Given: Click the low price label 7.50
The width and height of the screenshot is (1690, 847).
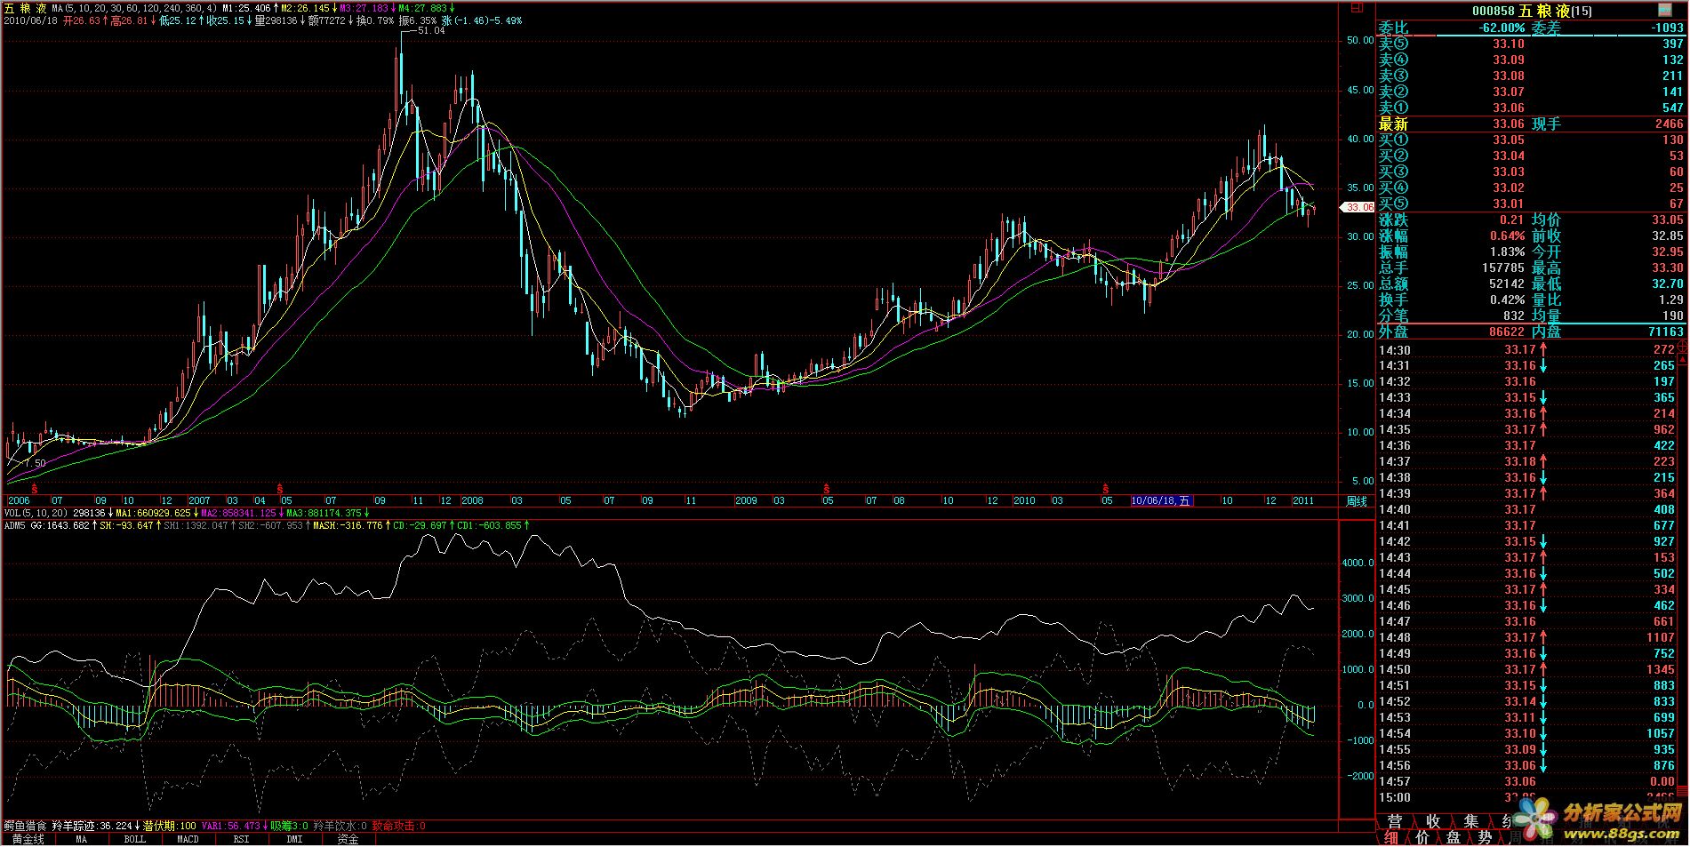Looking at the screenshot, I should [x=34, y=463].
